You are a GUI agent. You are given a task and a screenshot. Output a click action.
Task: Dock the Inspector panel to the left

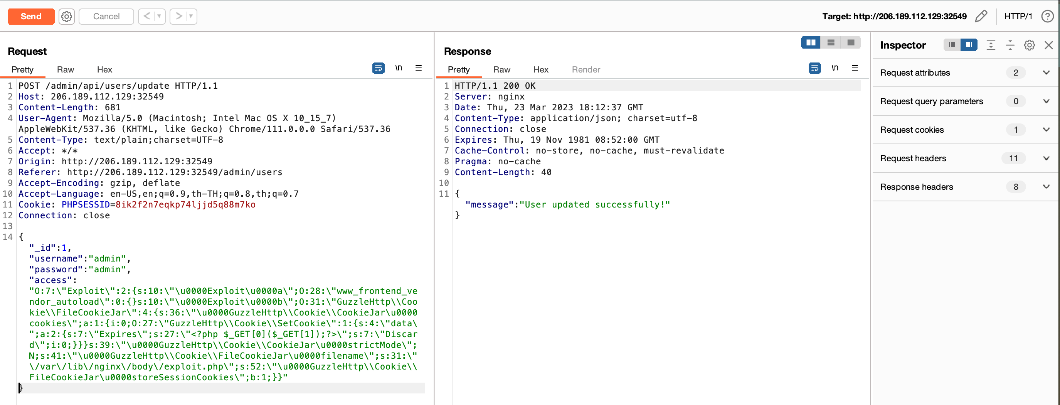pyautogui.click(x=951, y=45)
